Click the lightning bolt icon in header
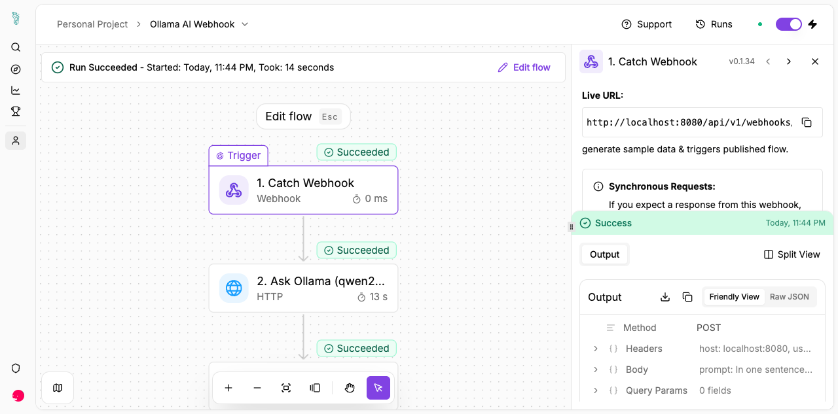The height and width of the screenshot is (414, 838). click(x=812, y=24)
